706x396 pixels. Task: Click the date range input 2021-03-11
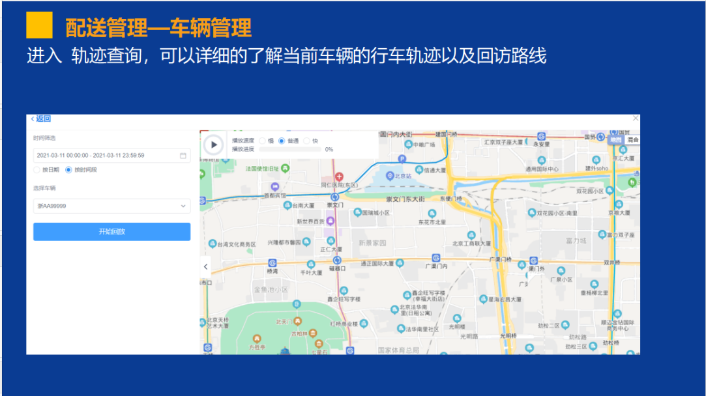[111, 156]
